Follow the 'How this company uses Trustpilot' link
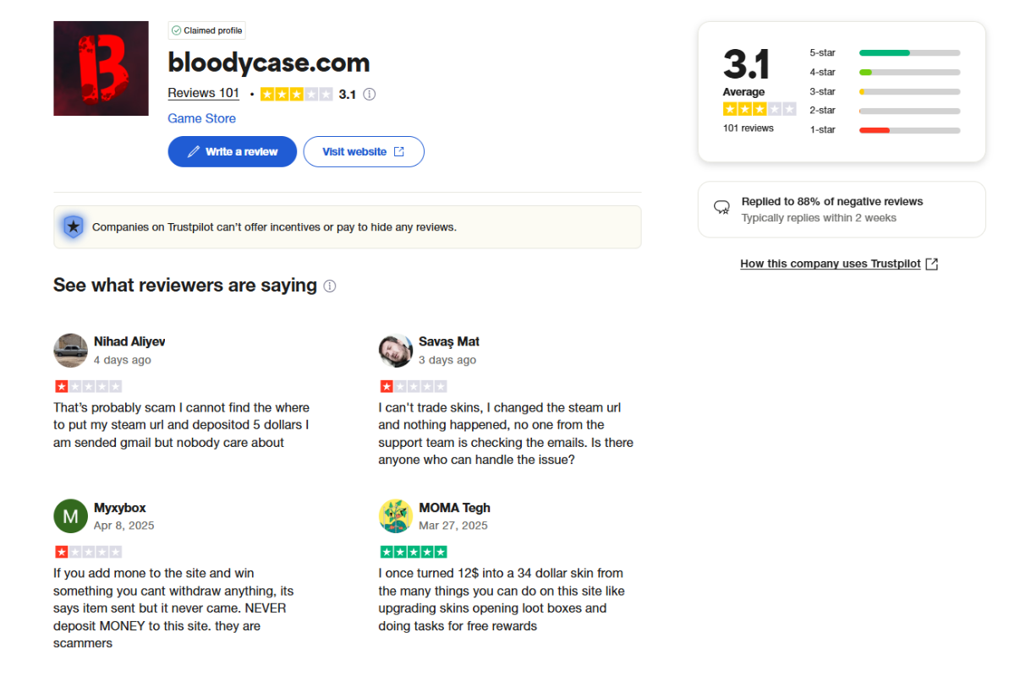Screen dimensions: 1015x676 [830, 263]
